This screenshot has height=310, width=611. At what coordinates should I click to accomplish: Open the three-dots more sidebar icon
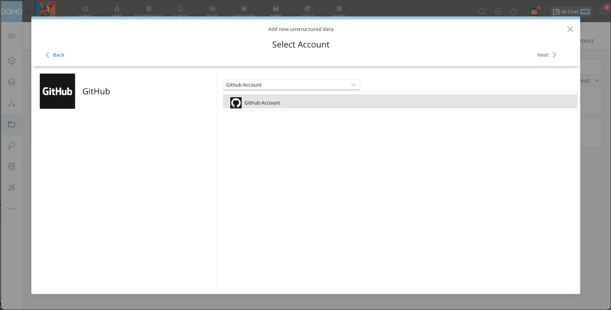[11, 209]
